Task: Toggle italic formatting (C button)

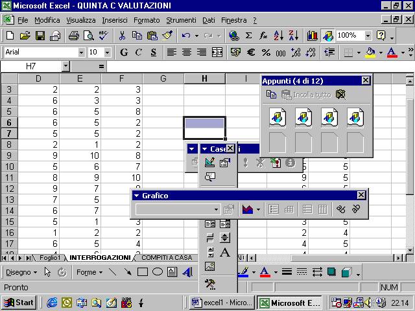Action: 138,52
